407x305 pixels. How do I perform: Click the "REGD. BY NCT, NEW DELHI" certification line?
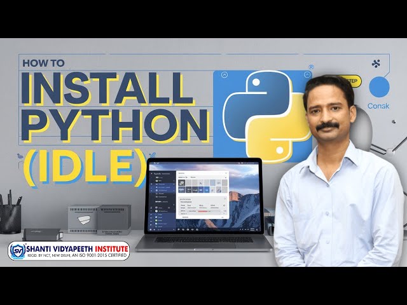tap(78, 255)
